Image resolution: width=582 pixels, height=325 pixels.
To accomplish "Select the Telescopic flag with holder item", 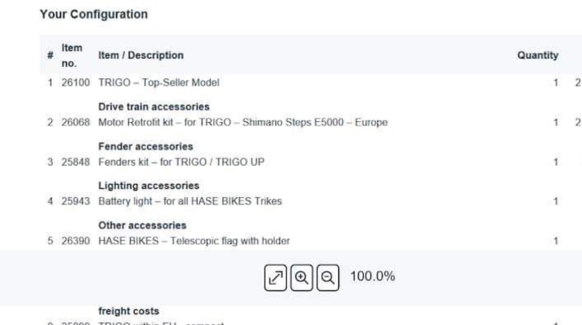I will tap(194, 241).
